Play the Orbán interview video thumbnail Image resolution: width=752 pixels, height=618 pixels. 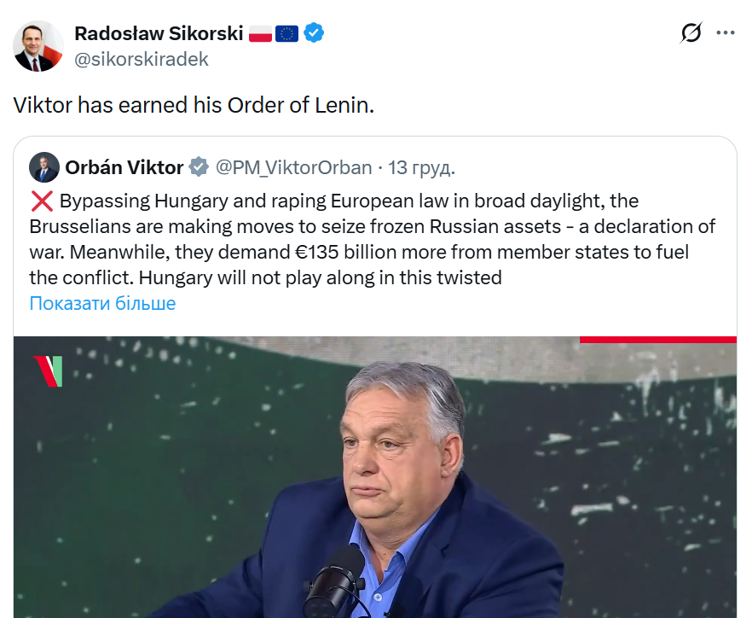coord(375,476)
